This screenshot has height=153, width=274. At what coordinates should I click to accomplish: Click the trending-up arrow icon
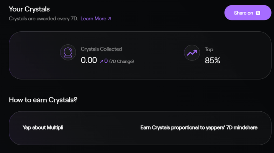(x=192, y=53)
